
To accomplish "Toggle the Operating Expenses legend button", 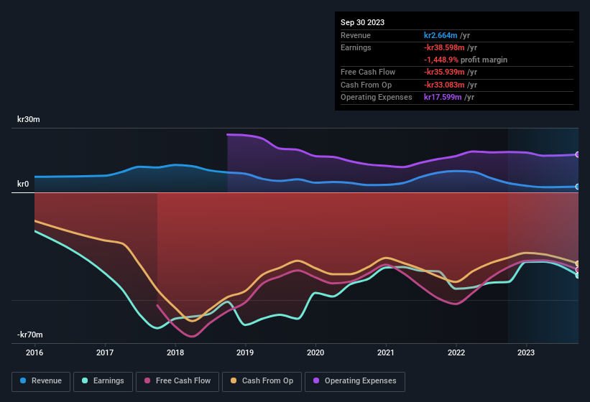I will 355,381.
